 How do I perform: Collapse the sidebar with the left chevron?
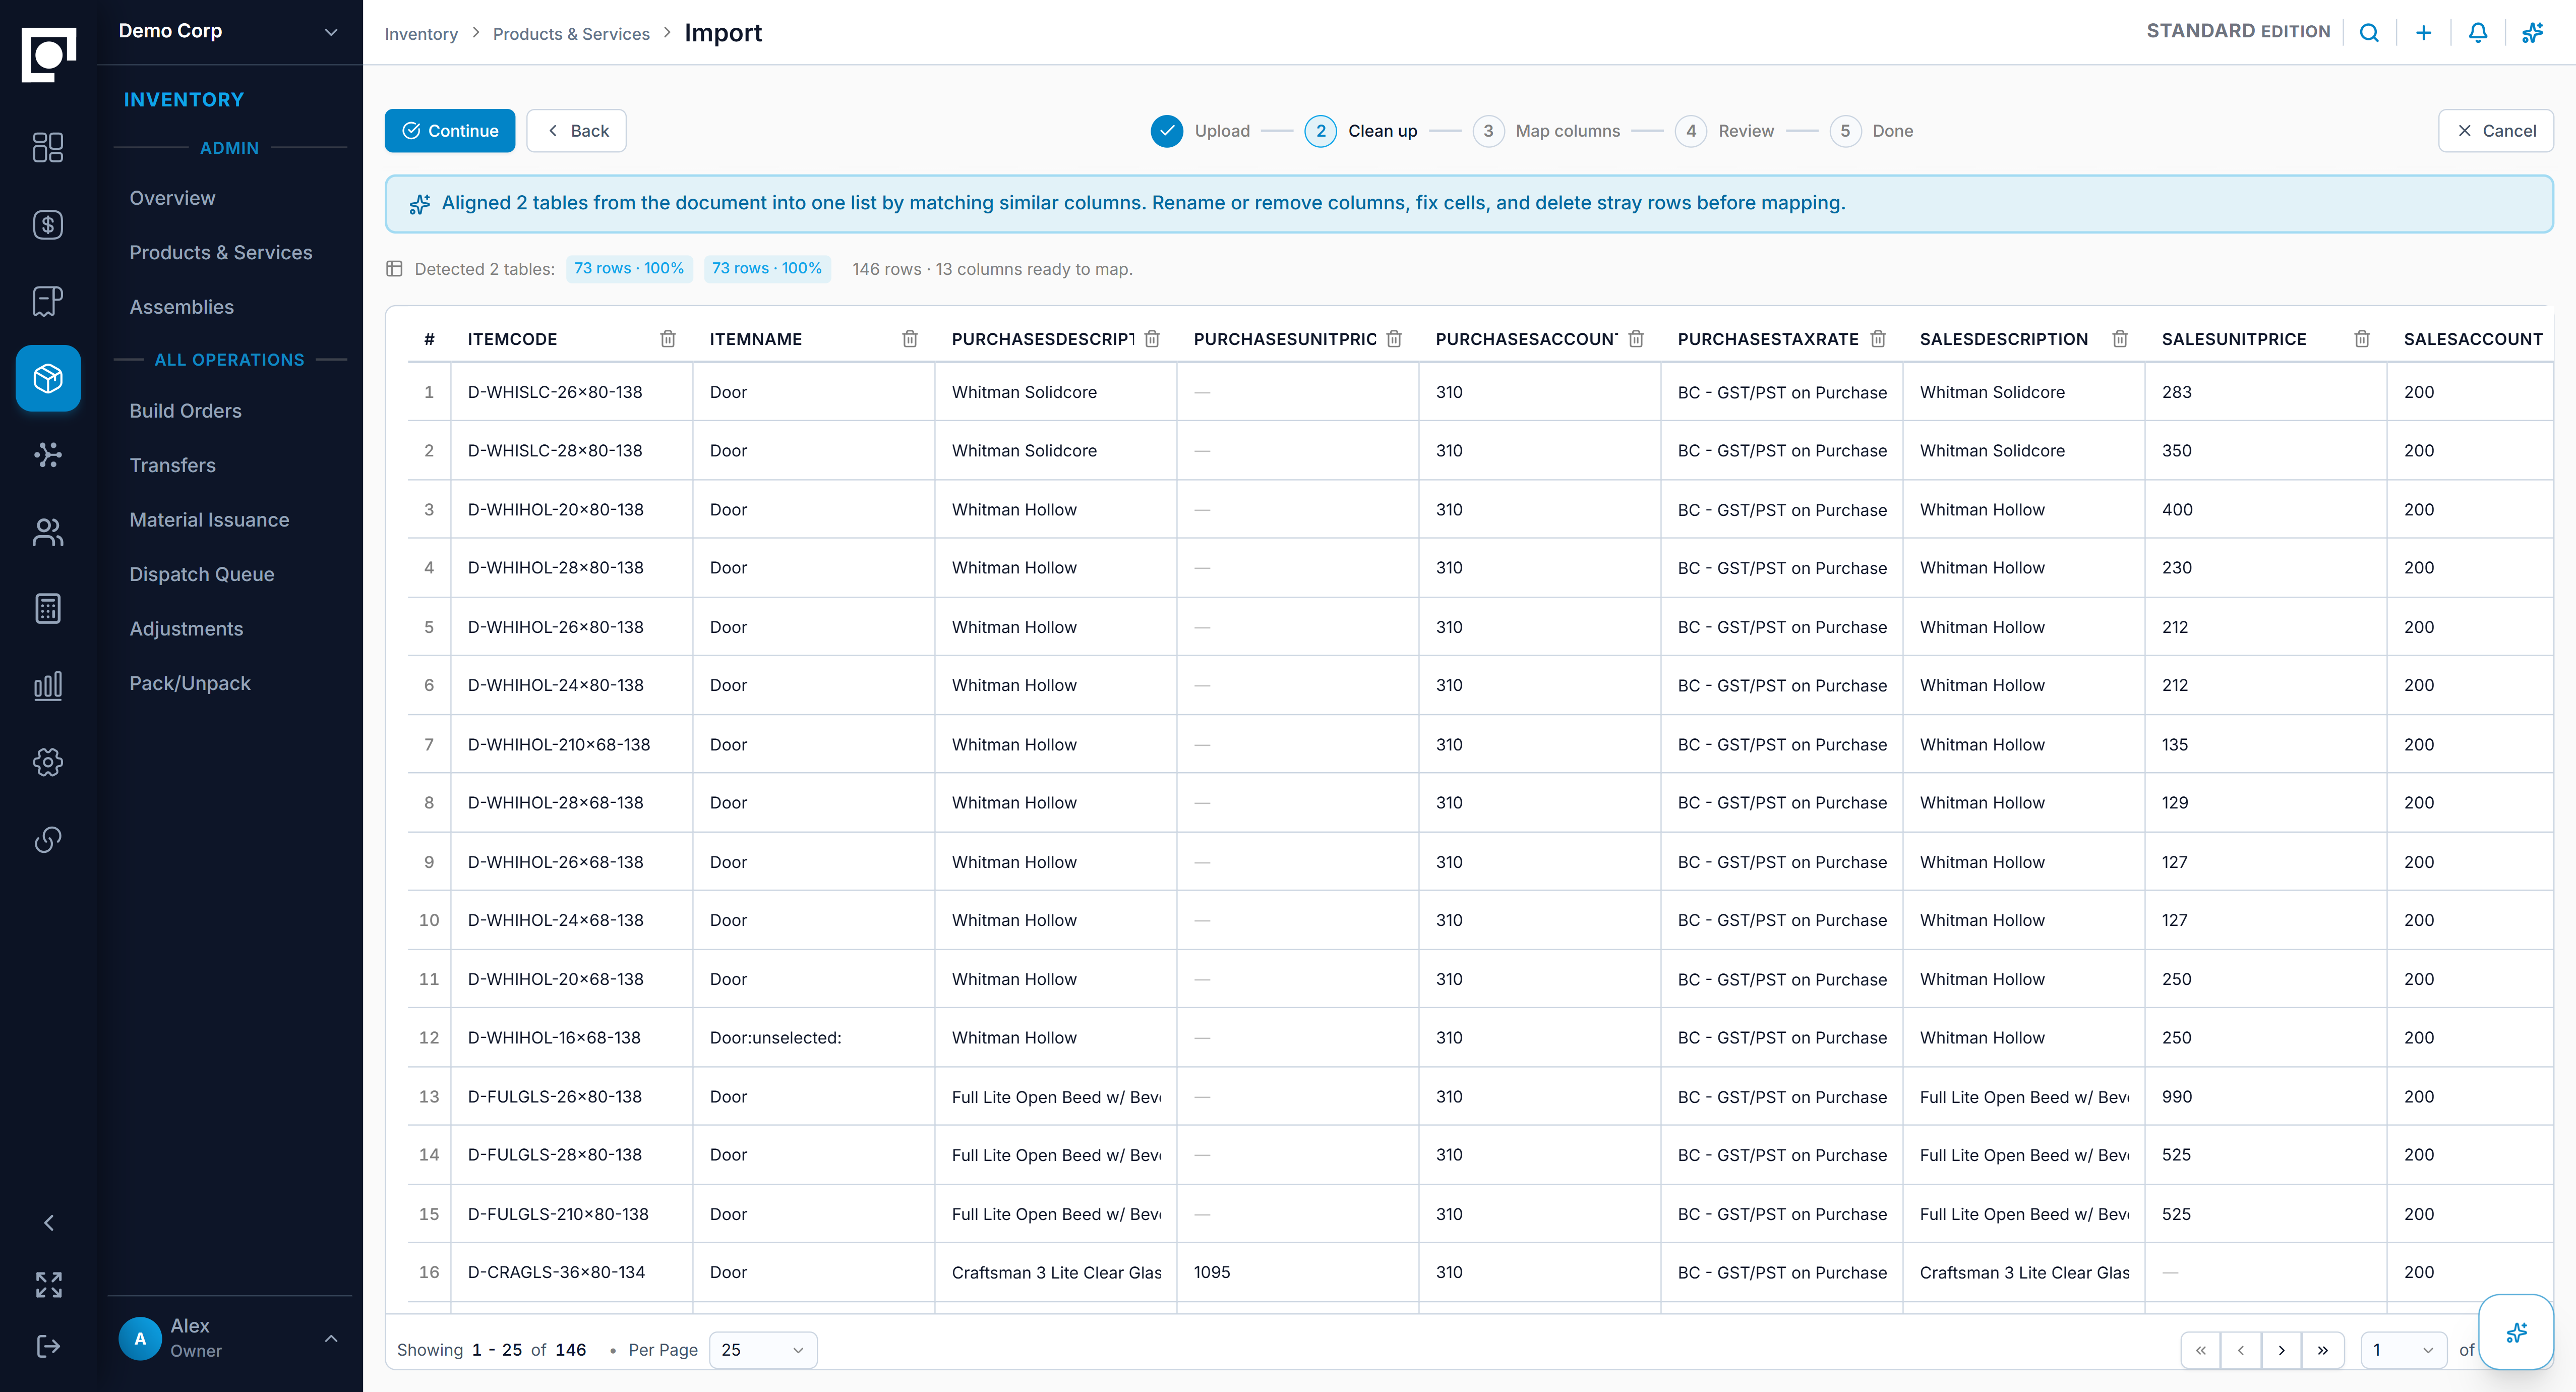tap(48, 1223)
